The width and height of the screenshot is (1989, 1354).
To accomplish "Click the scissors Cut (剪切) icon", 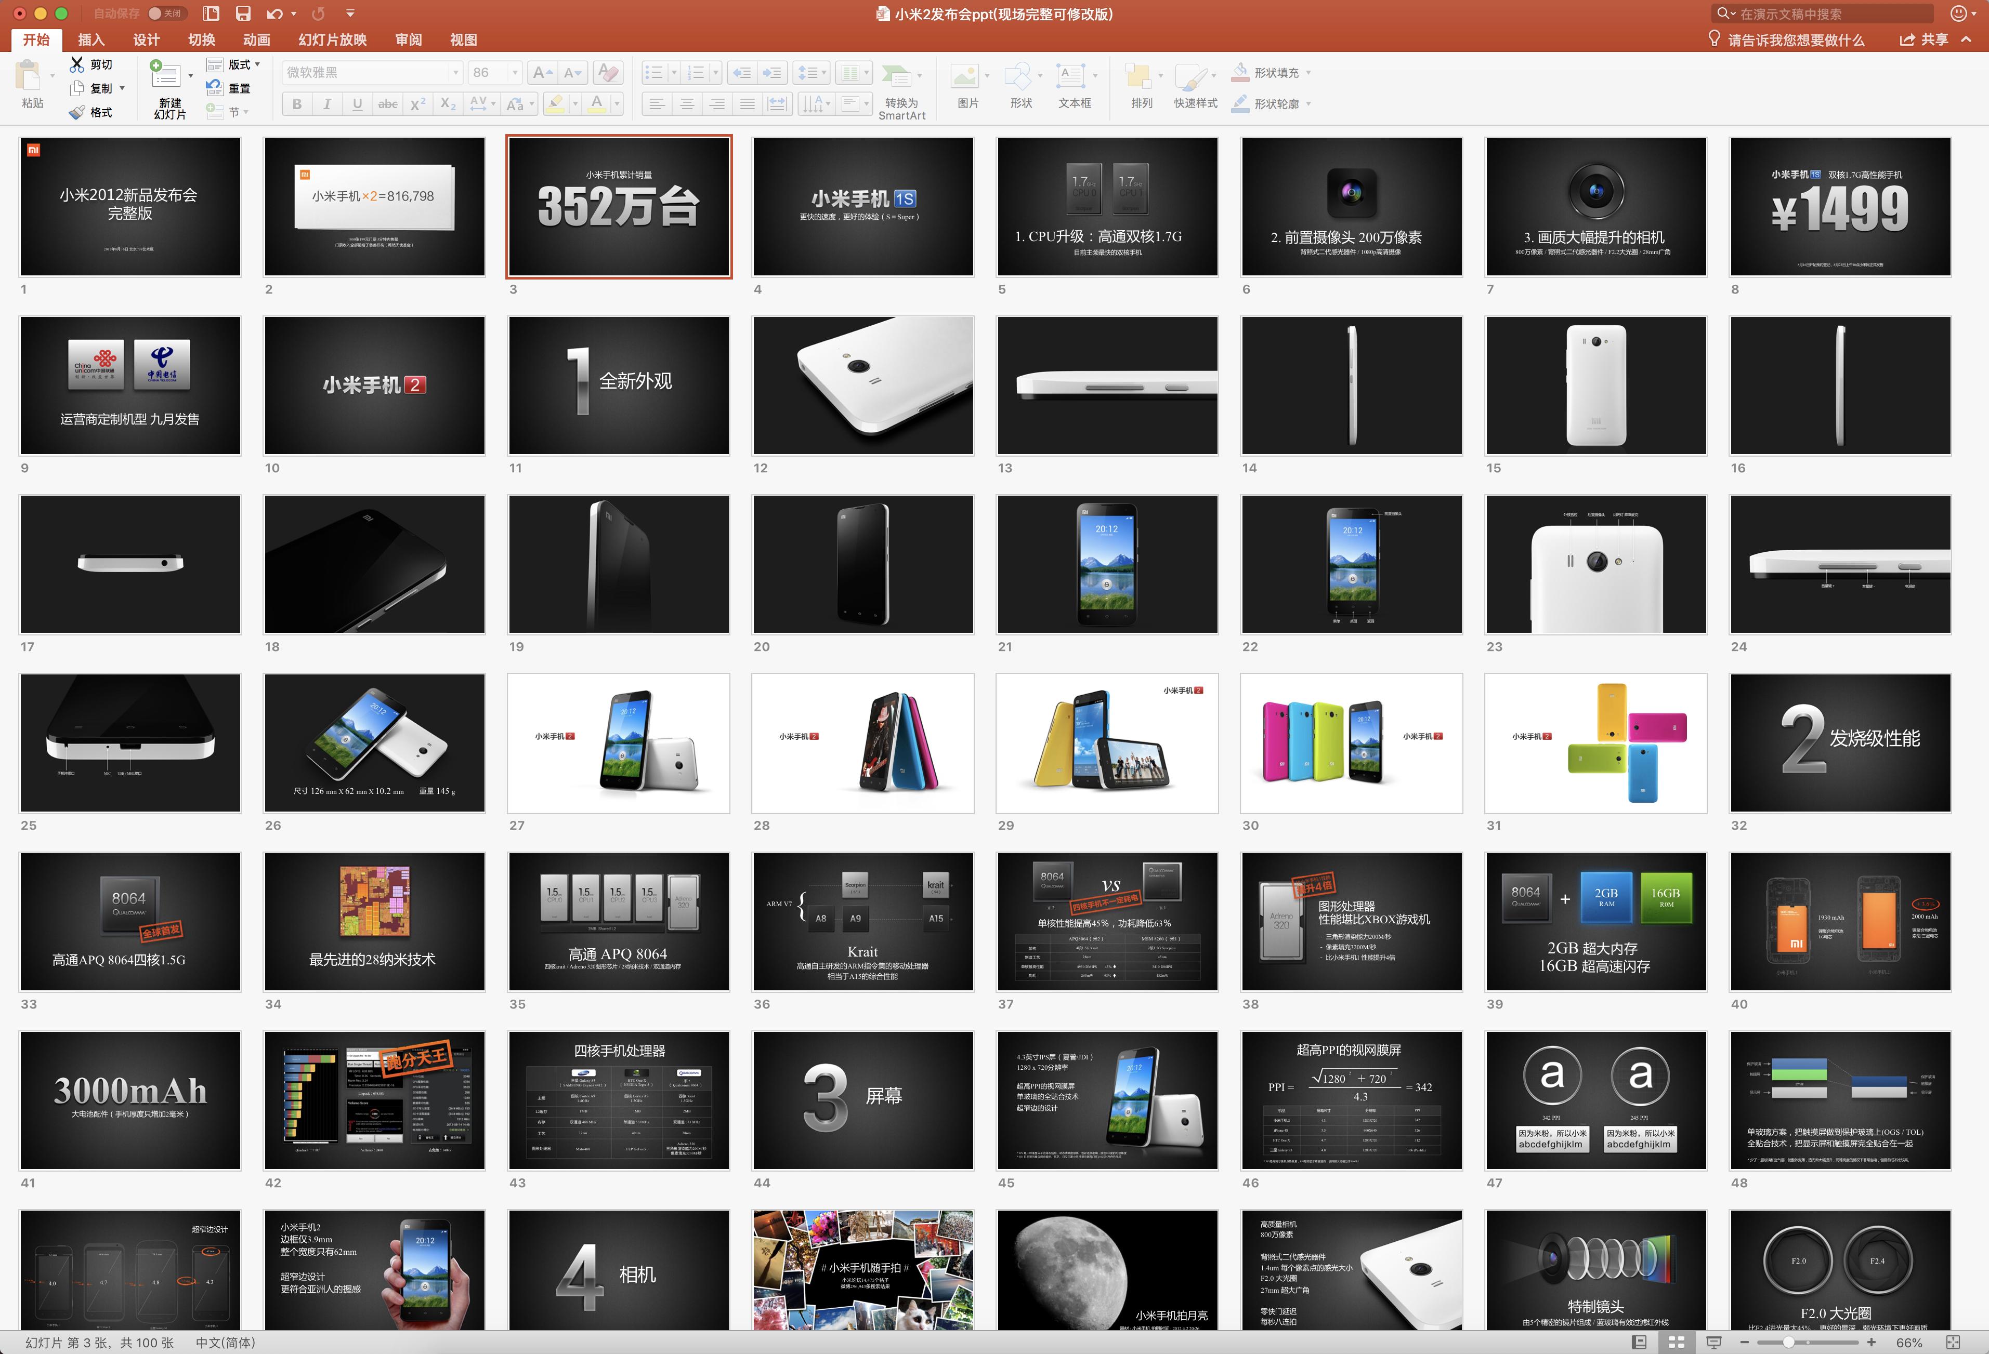I will click(x=77, y=64).
